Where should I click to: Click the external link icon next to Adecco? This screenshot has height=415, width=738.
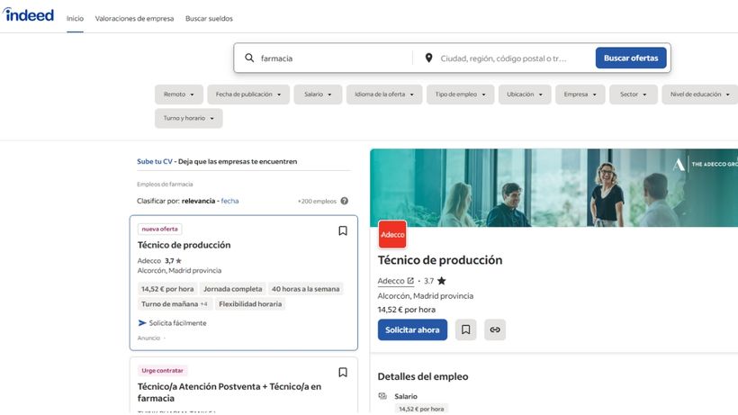click(x=410, y=281)
